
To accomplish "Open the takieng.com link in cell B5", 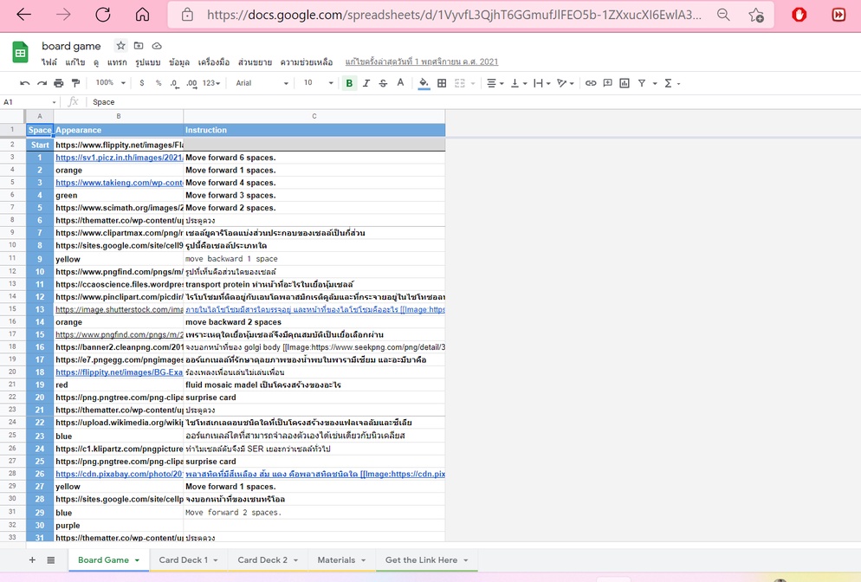I will point(120,183).
